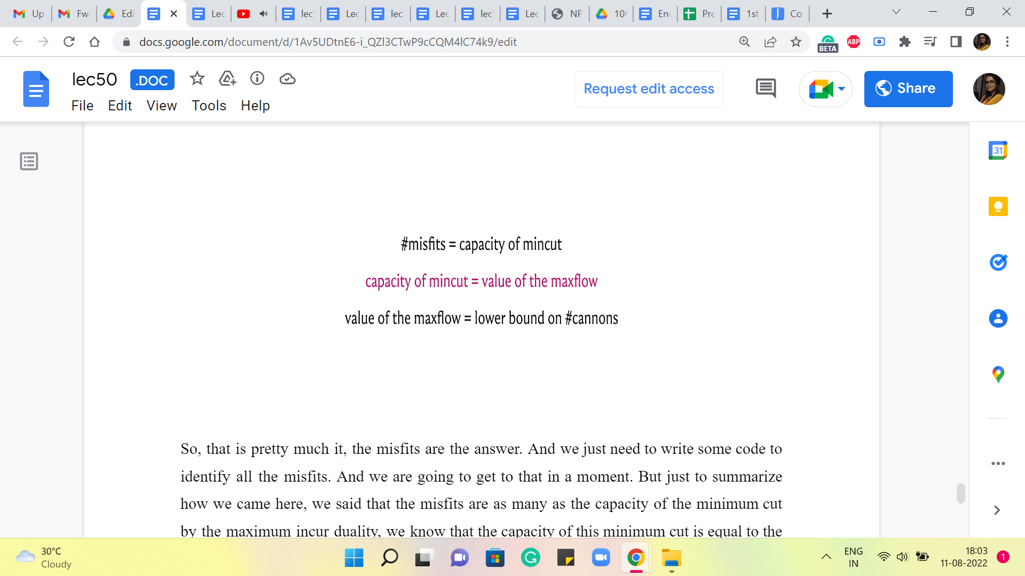Hide the side panel chevron

click(996, 510)
